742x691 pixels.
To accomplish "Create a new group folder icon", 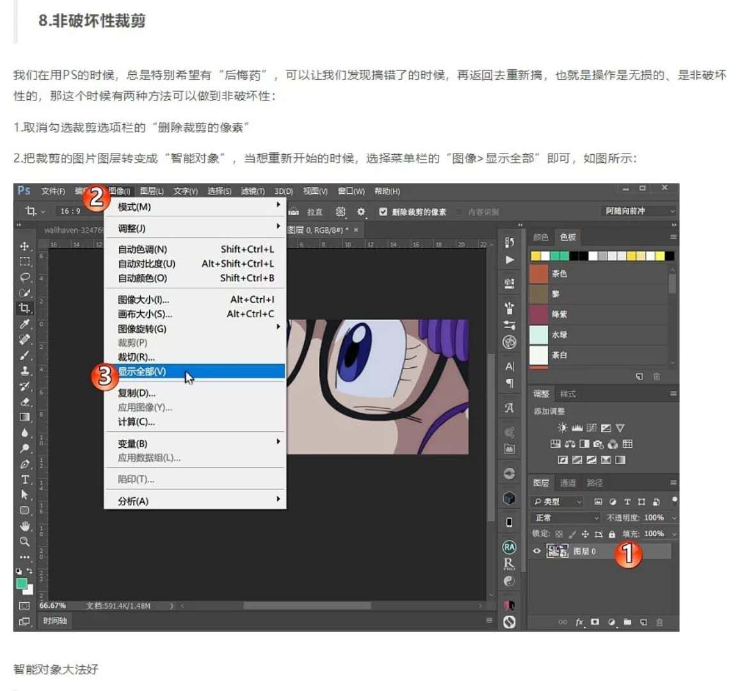I will click(x=627, y=622).
